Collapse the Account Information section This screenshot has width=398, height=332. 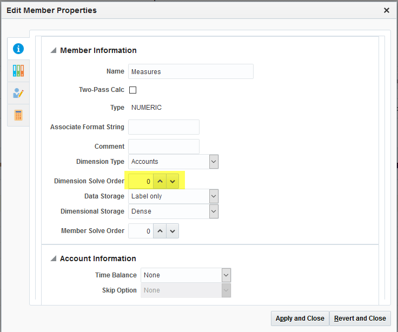pos(54,258)
